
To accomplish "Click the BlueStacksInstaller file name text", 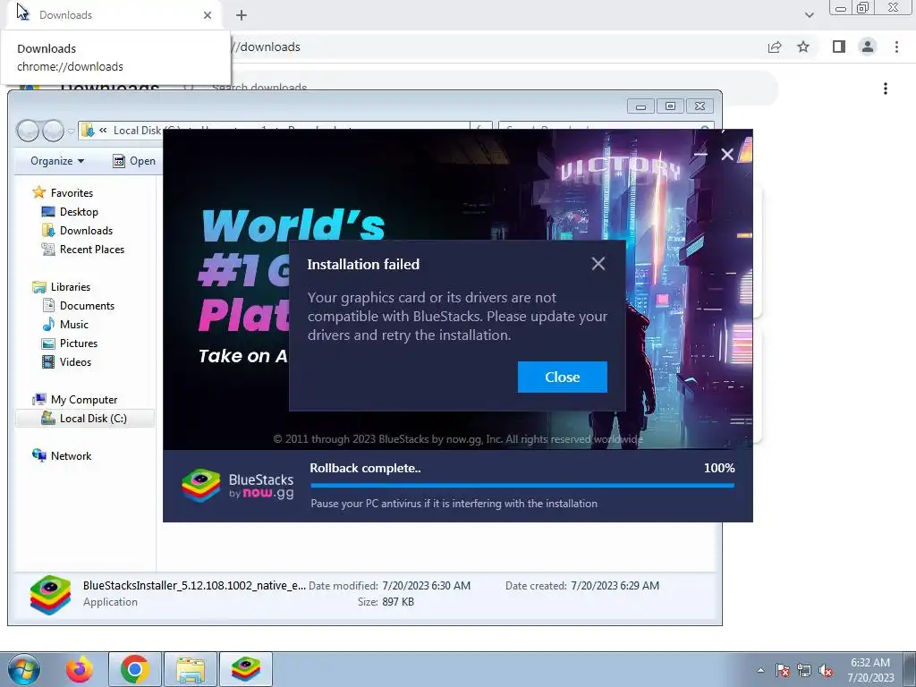I will pos(194,585).
